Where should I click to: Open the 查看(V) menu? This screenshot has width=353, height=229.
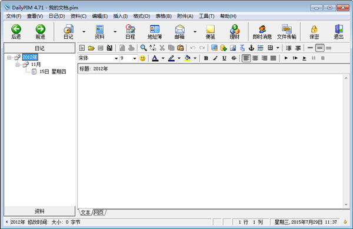(x=35, y=16)
